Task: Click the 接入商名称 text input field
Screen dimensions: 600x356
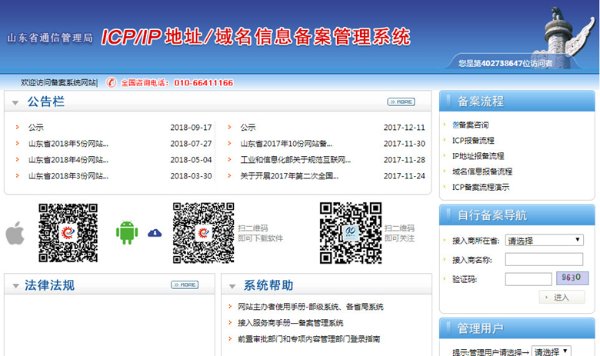Action: (544, 260)
